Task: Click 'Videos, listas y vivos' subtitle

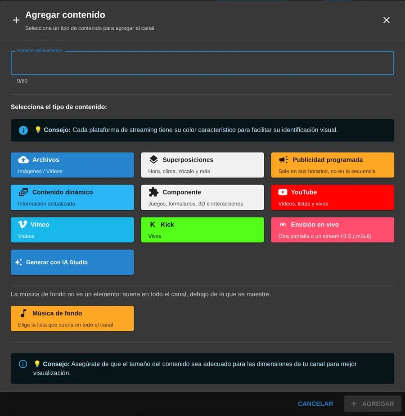Action: coord(303,204)
